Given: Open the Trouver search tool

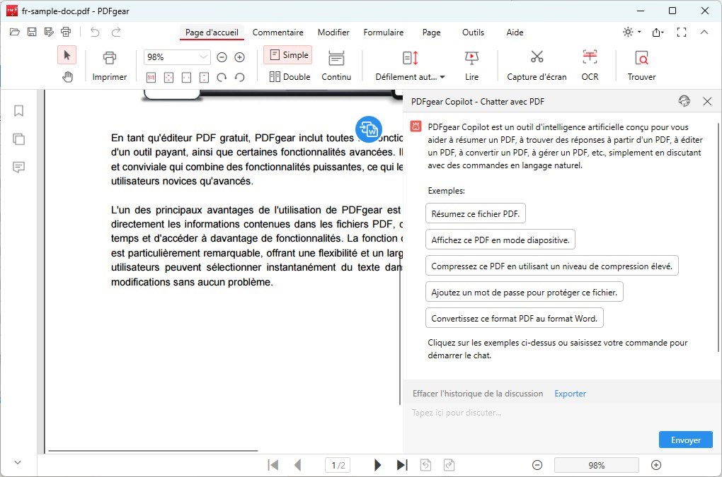Looking at the screenshot, I should pos(641,66).
